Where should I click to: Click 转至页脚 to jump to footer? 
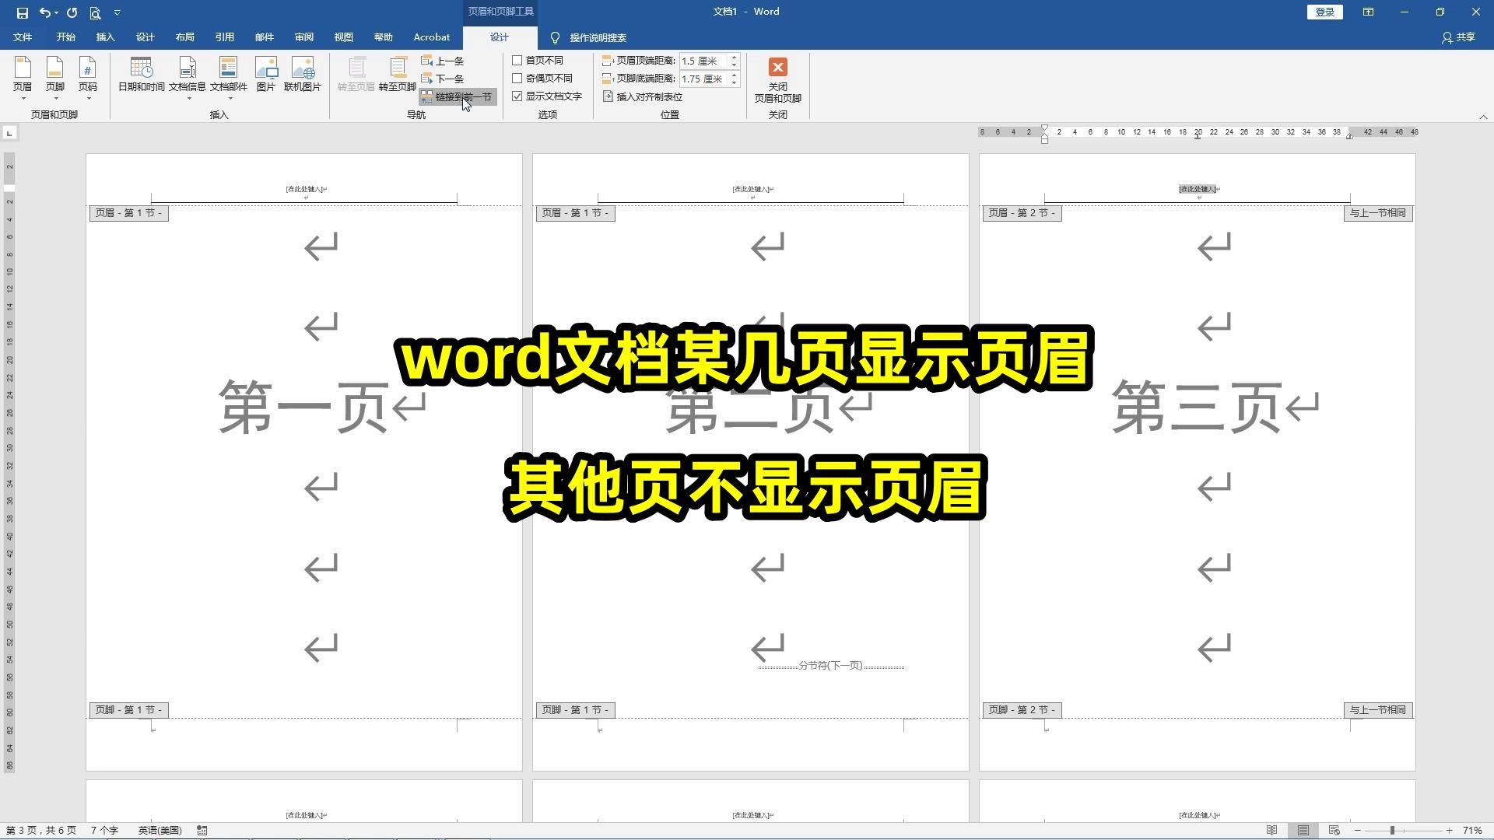tap(398, 74)
